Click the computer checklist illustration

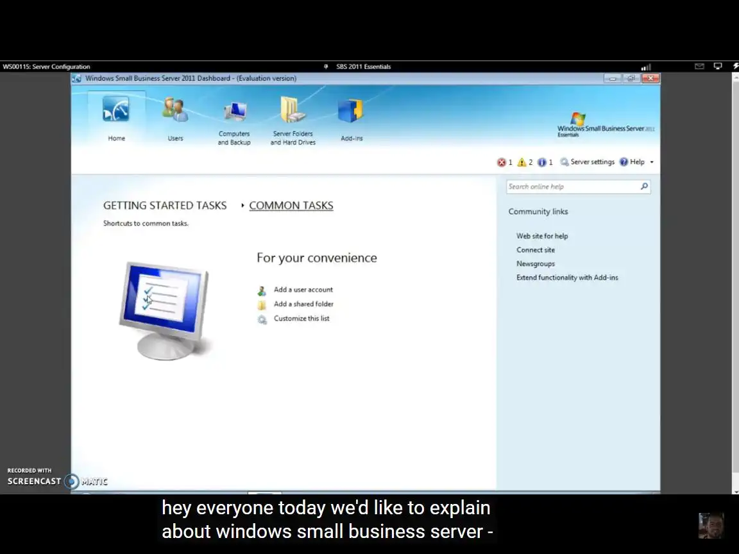[164, 311]
